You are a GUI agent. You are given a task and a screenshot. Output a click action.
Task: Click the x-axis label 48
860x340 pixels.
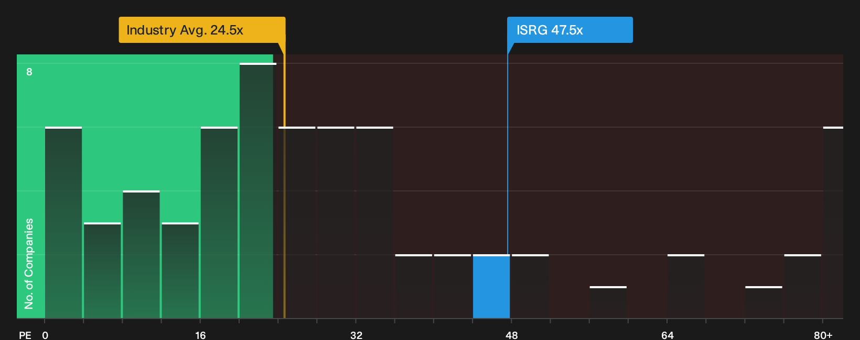(x=512, y=335)
